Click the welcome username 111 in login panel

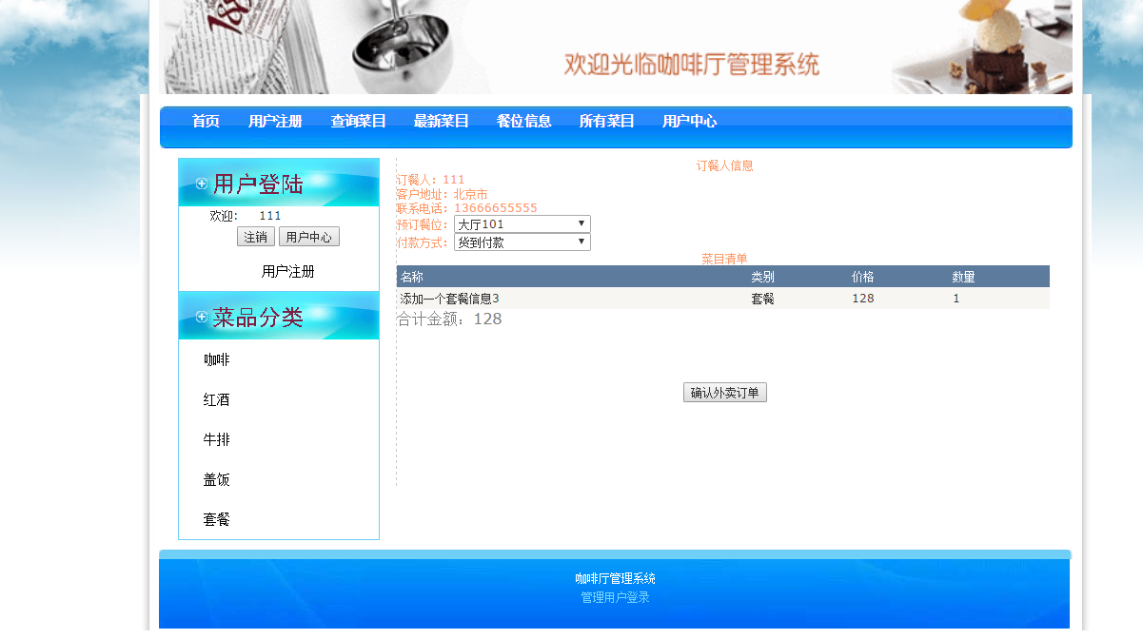click(270, 216)
